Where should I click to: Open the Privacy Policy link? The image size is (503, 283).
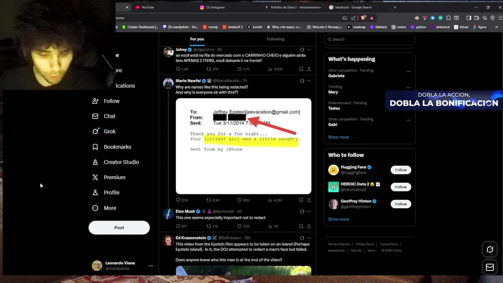tap(365, 244)
